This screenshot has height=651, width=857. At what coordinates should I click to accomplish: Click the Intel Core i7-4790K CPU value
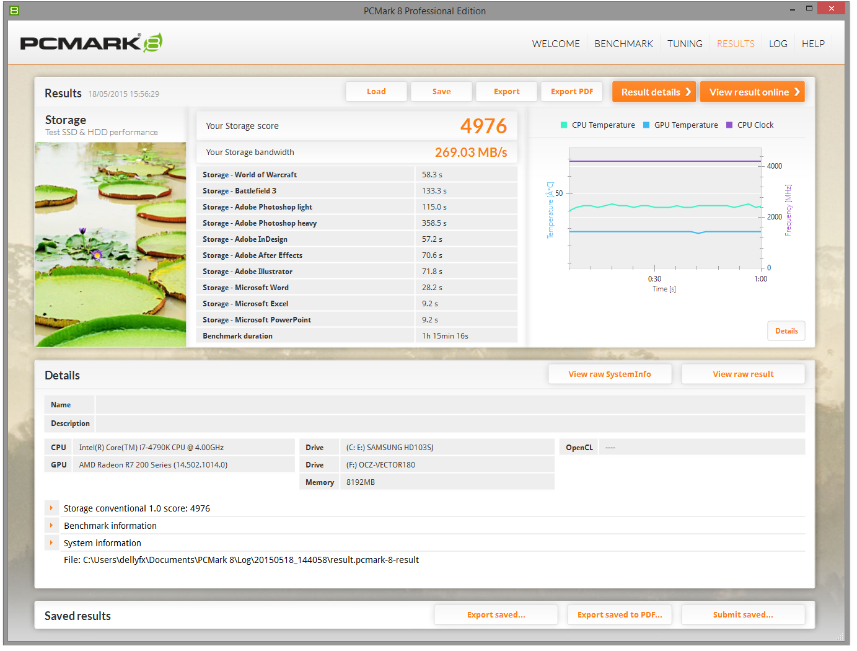[151, 448]
